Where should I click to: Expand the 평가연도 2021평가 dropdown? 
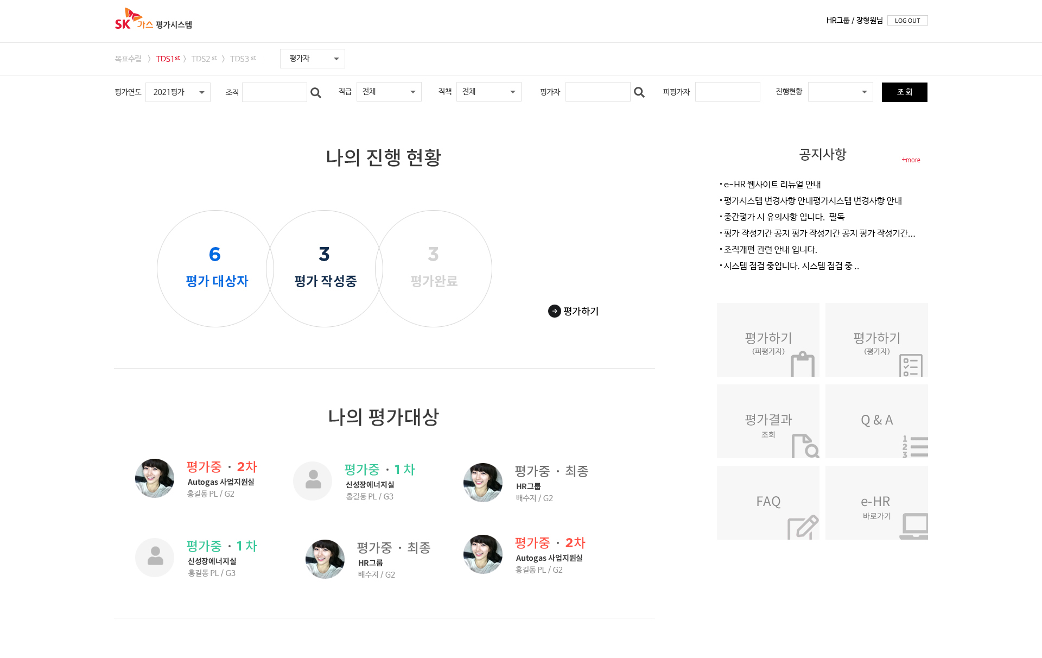pyautogui.click(x=178, y=92)
